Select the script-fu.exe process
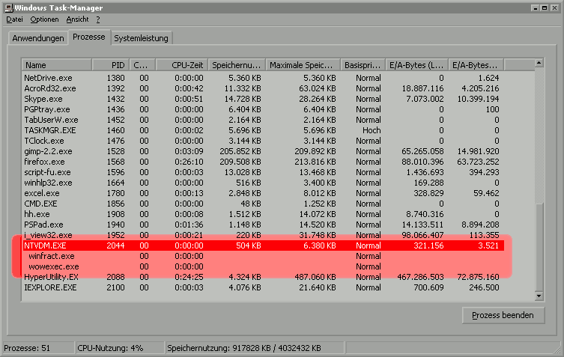Image resolution: width=564 pixels, height=357 pixels. coord(263,172)
